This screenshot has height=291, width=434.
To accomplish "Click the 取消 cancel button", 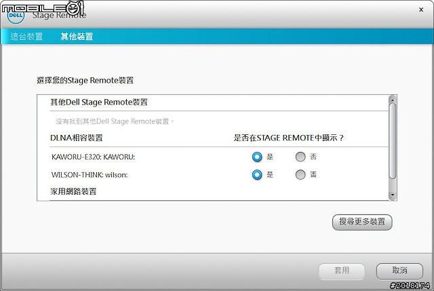I will [x=399, y=271].
